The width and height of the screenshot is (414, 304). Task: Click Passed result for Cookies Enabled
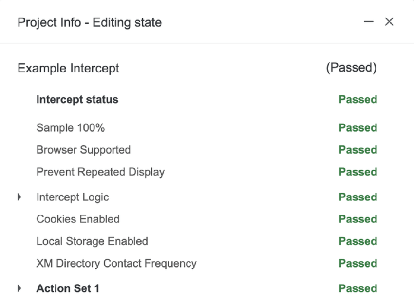[x=358, y=219]
